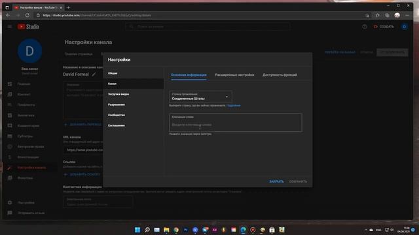
Task: Open the Analytics icon in sidebar
Action: [x=10, y=116]
